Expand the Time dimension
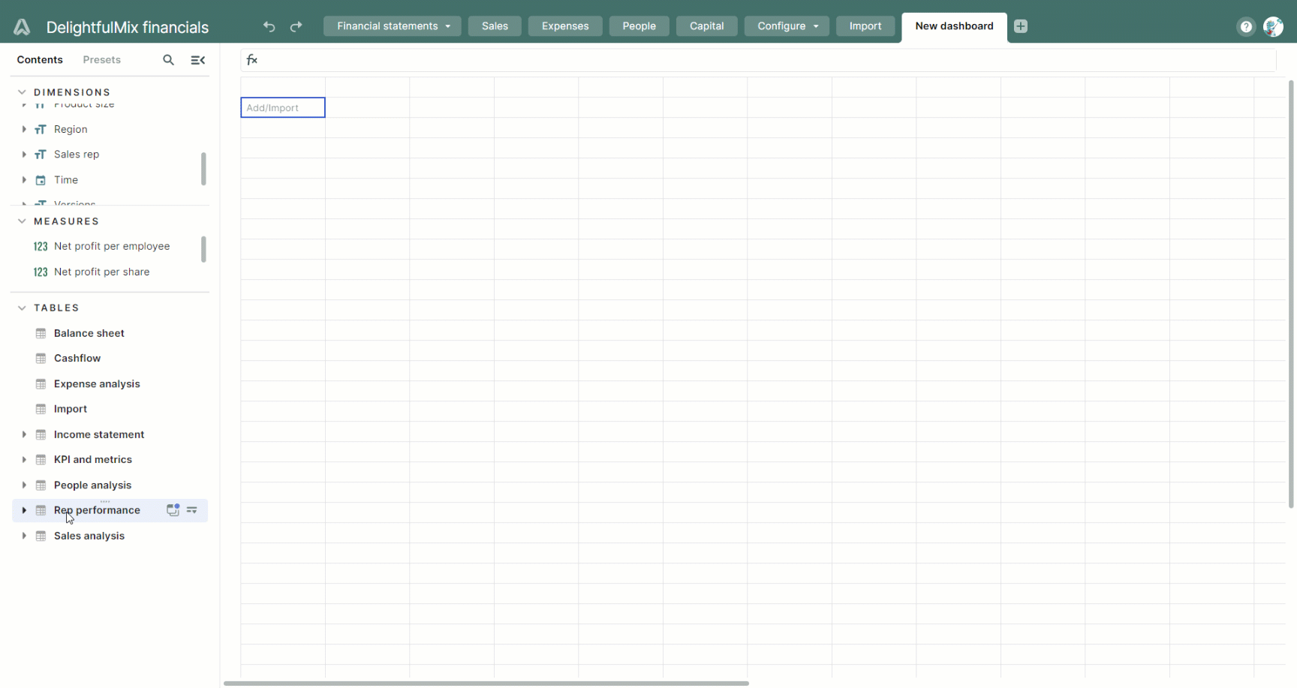The image size is (1297, 688). point(24,180)
